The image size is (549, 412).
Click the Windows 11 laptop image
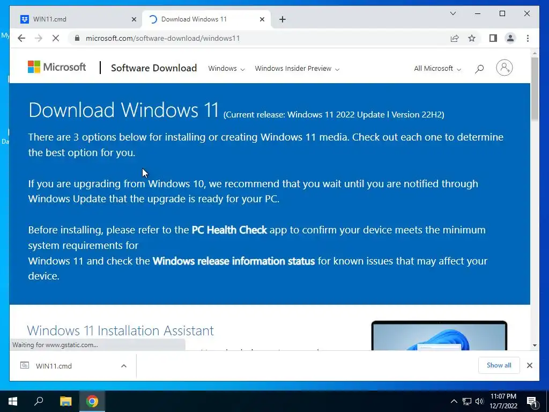[439, 336]
